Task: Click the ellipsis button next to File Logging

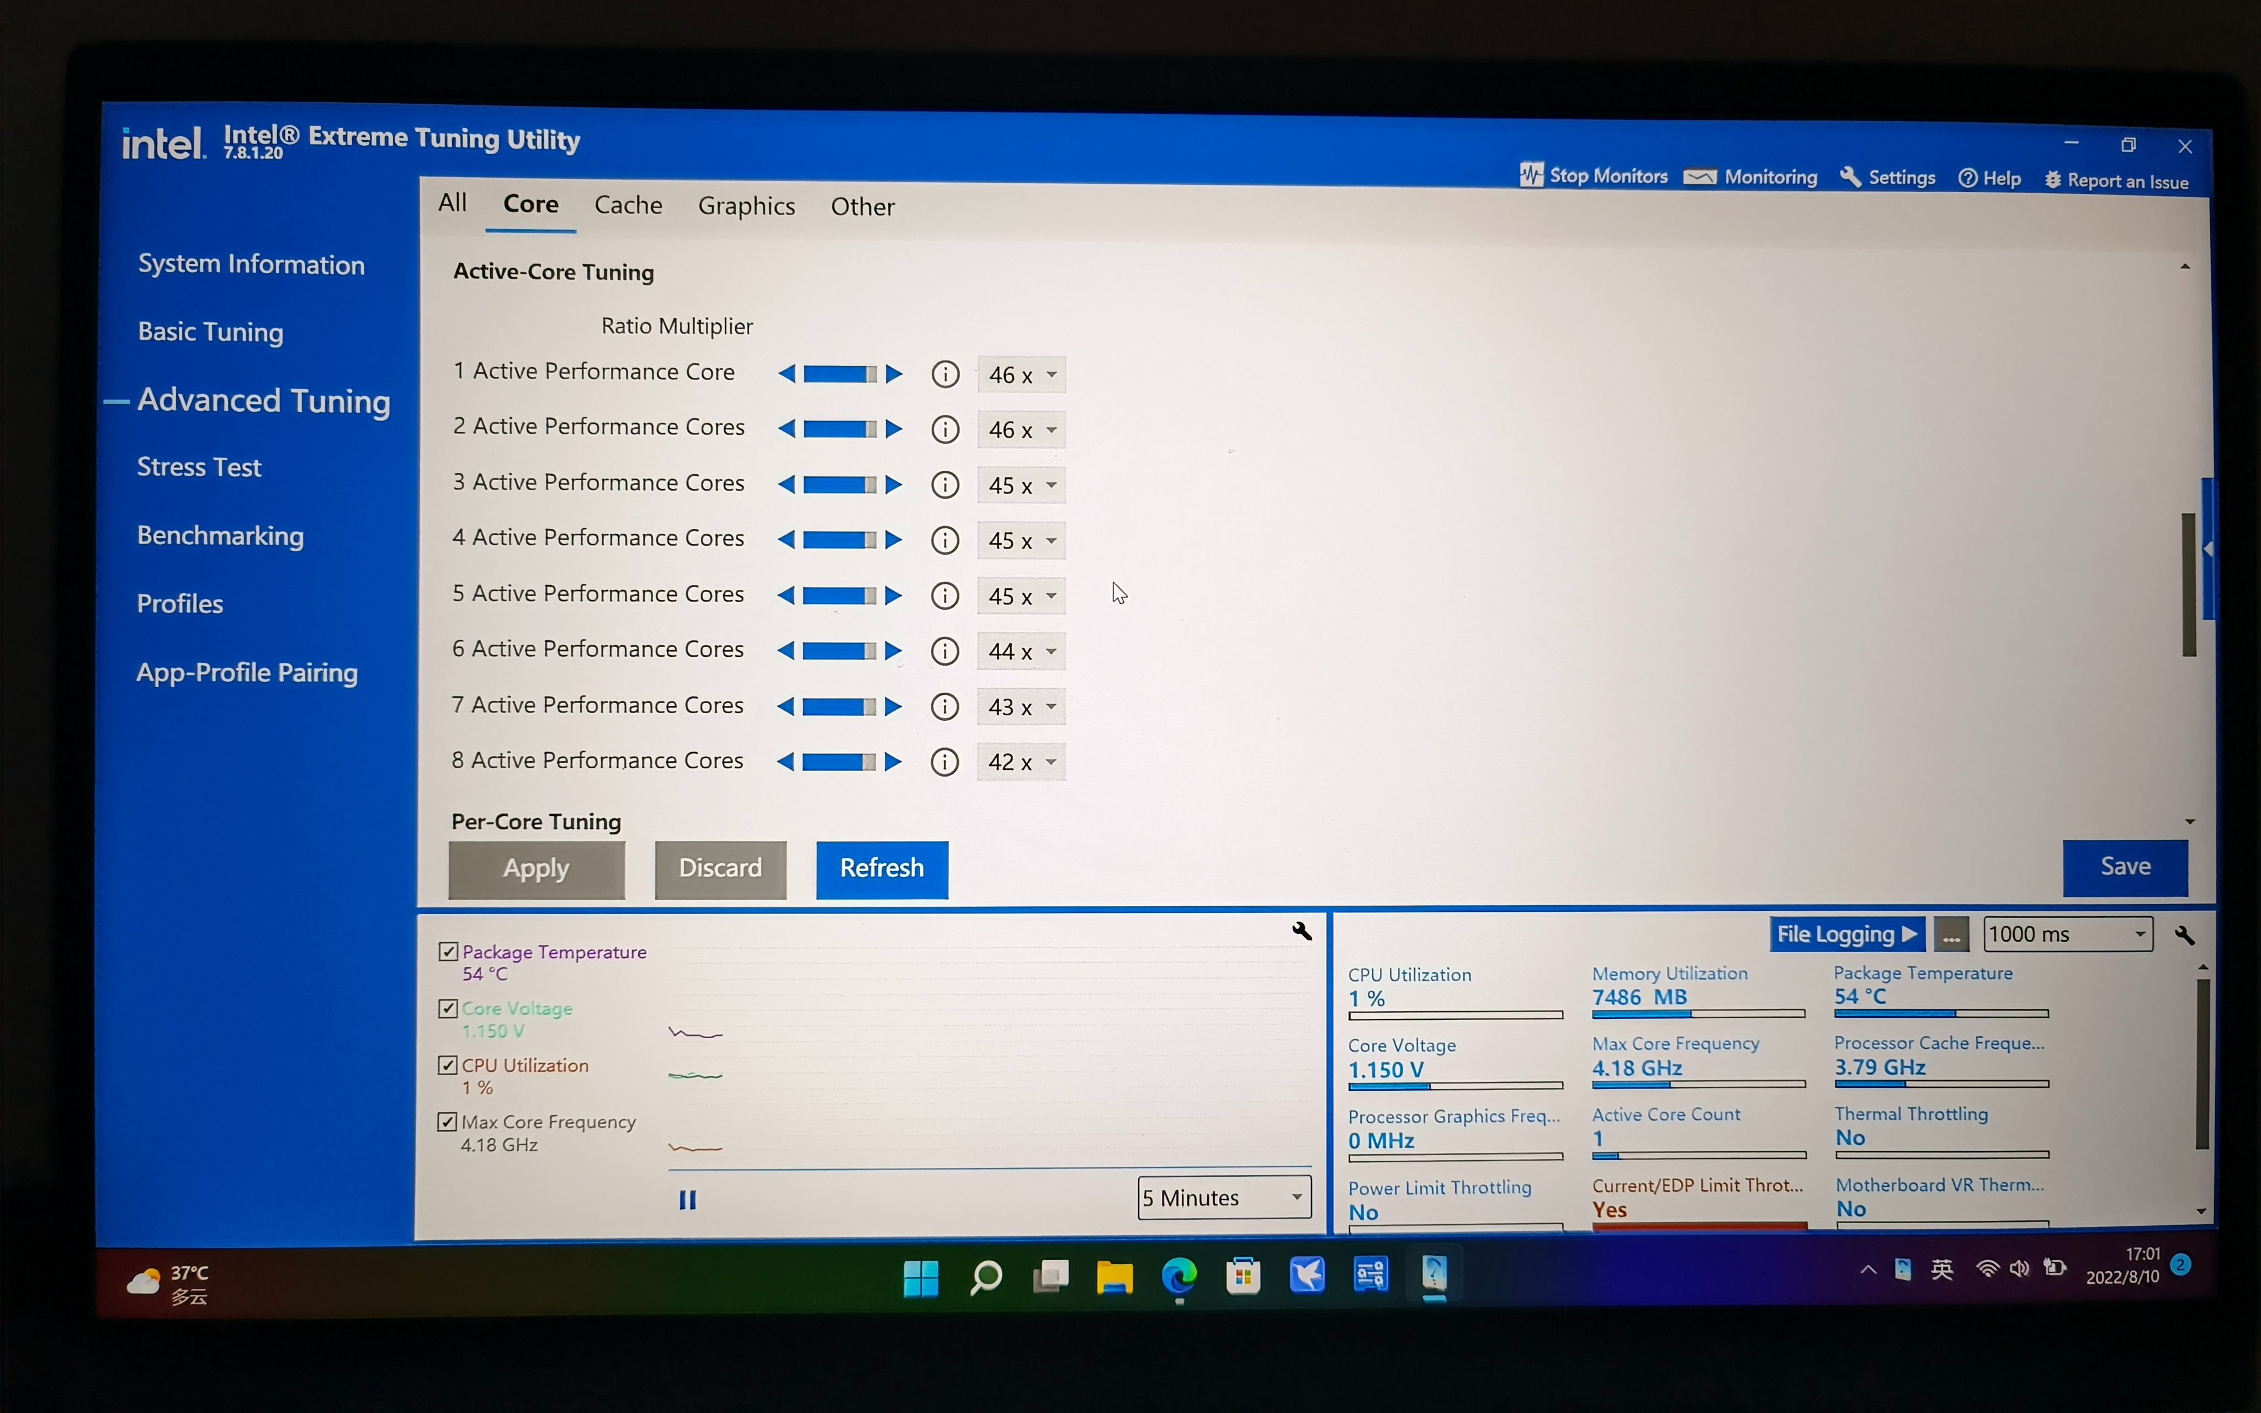Action: pyautogui.click(x=1952, y=934)
